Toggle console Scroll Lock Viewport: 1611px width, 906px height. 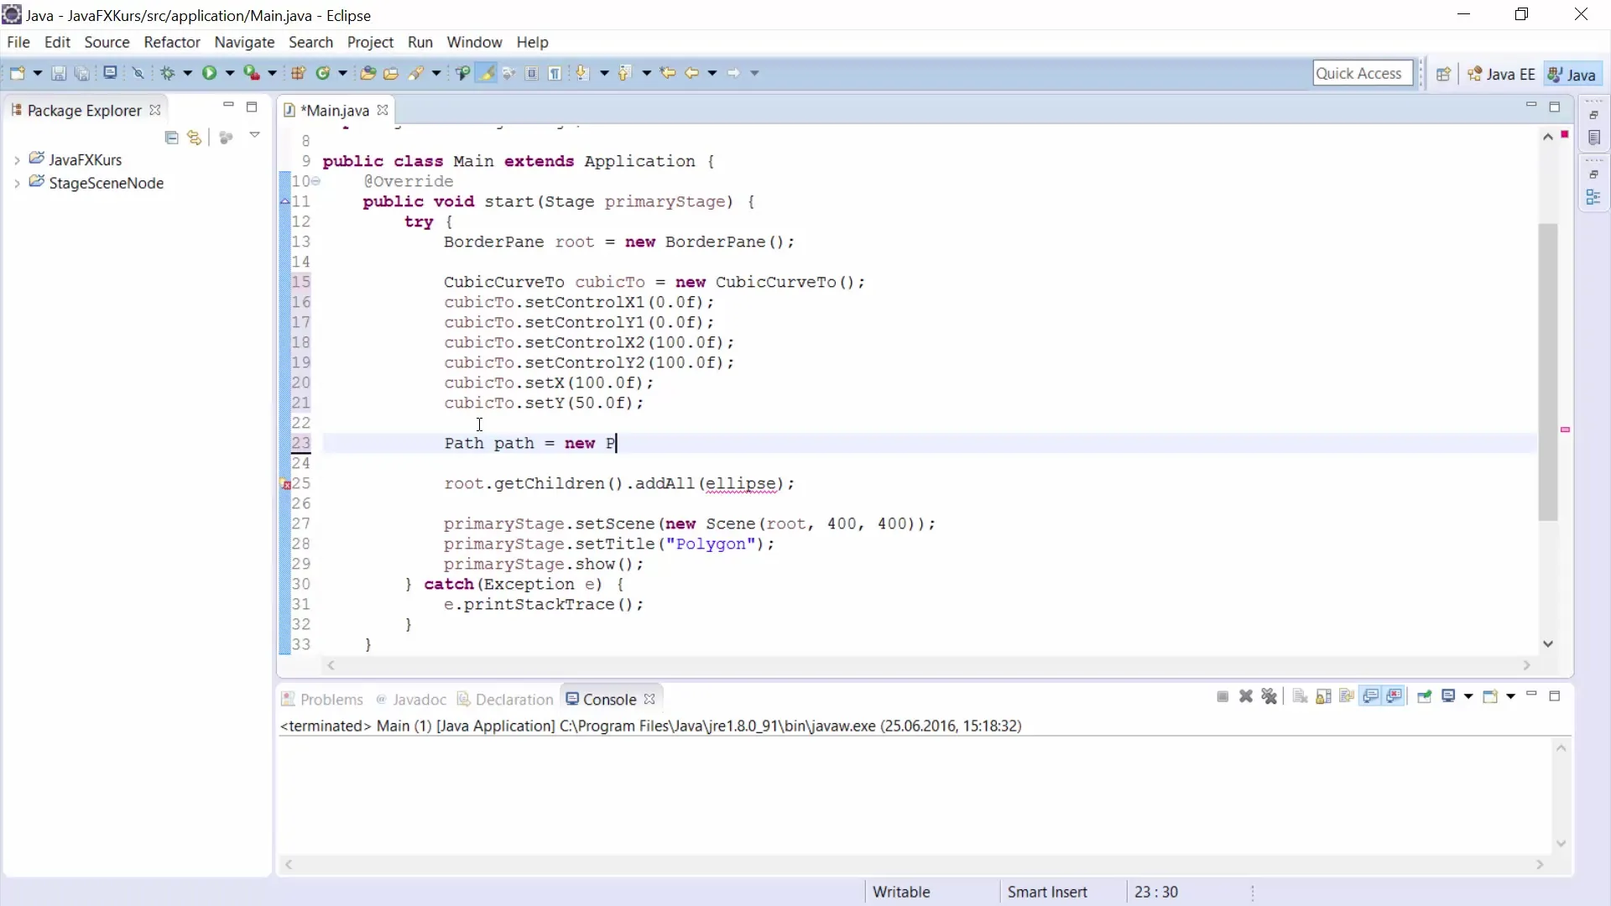tap(1323, 697)
